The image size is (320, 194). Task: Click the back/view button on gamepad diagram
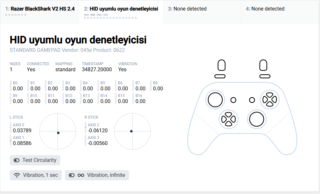click(x=233, y=100)
